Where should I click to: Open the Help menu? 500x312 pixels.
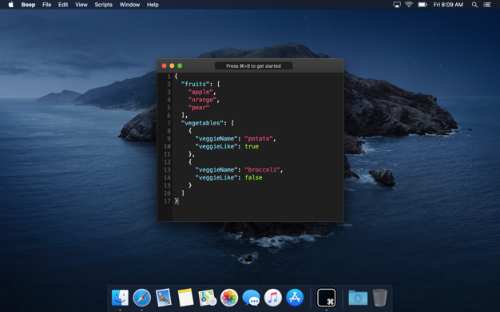pos(153,5)
